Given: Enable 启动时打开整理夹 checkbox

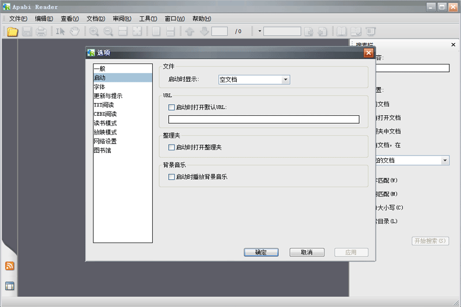Looking at the screenshot, I should (171, 147).
